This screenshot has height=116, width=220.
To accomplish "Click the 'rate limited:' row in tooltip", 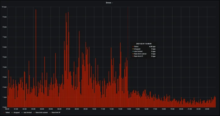I will pyautogui.click(x=144, y=51).
